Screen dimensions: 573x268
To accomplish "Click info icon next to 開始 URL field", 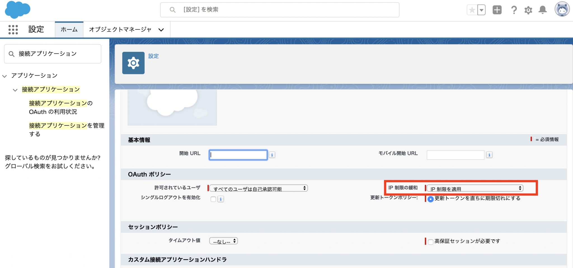I will click(x=272, y=155).
